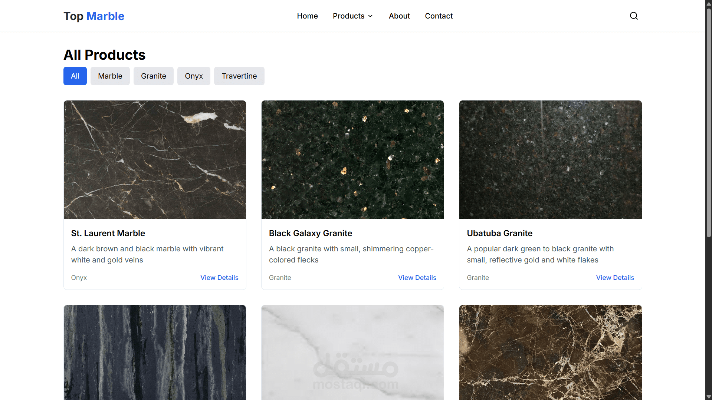
Task: Go to the Home page
Action: 307,16
